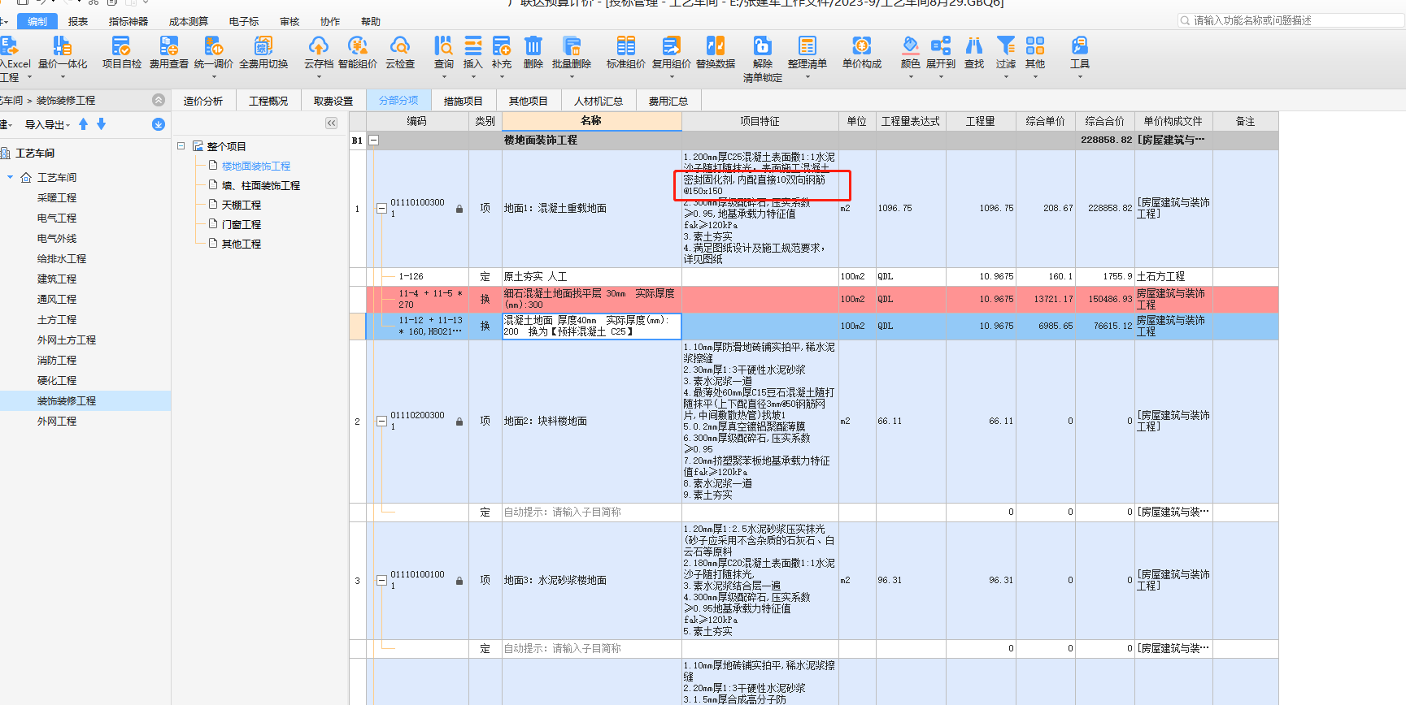Click the 项目特征 column header
Screen dimensions: 1406x705
pos(760,121)
